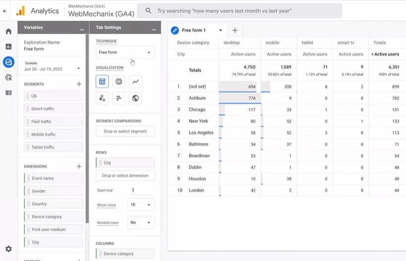Select the First user medium dimension

click(x=54, y=229)
